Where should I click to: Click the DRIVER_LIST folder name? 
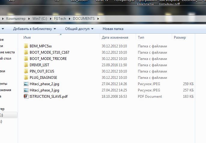[39, 65]
